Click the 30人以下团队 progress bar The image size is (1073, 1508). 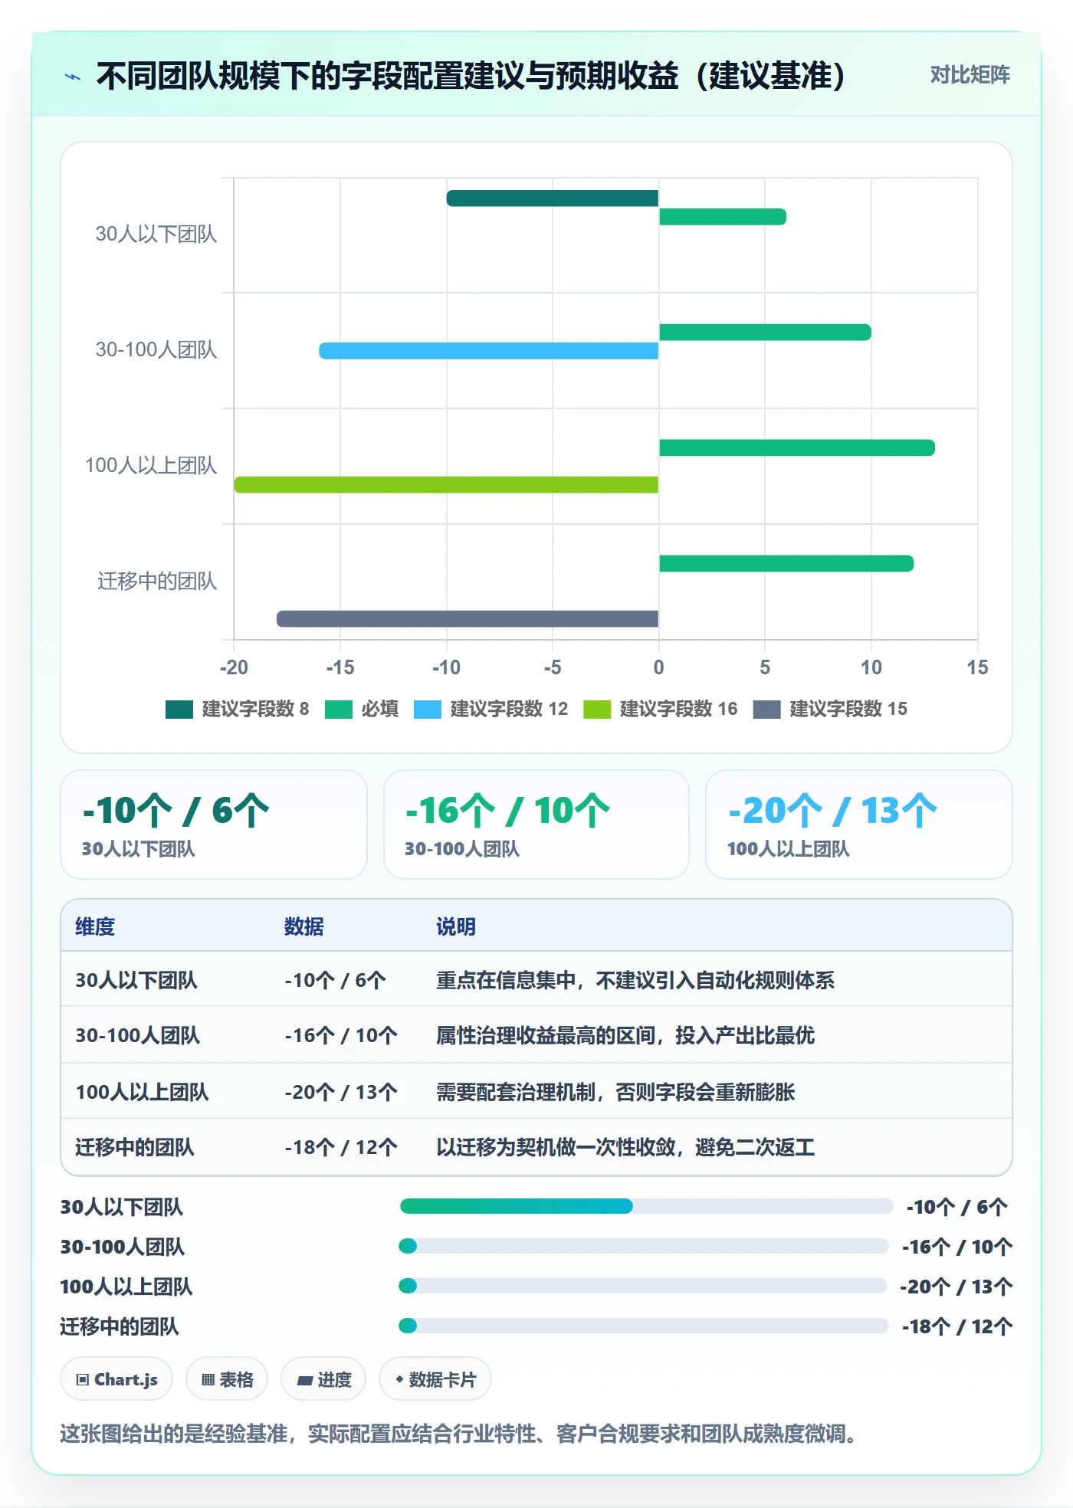646,1206
